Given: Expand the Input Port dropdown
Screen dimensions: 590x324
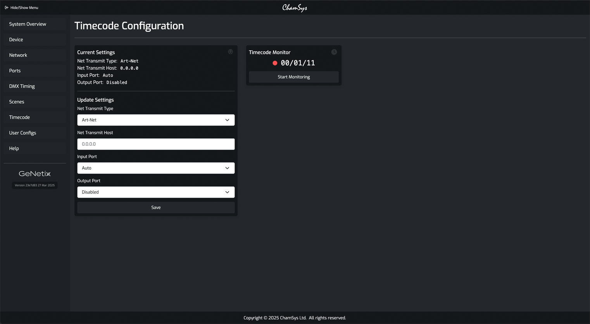Looking at the screenshot, I should 156,168.
